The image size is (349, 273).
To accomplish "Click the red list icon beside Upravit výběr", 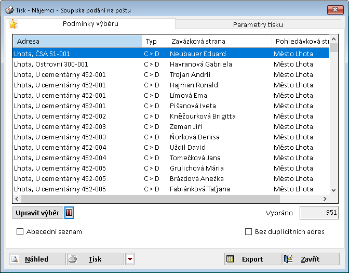I will 69,213.
